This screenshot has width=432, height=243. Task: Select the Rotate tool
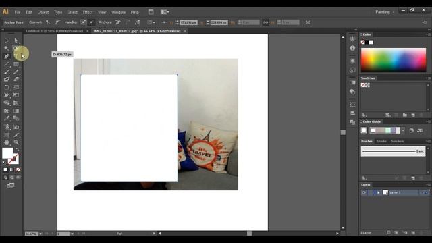pos(7,87)
